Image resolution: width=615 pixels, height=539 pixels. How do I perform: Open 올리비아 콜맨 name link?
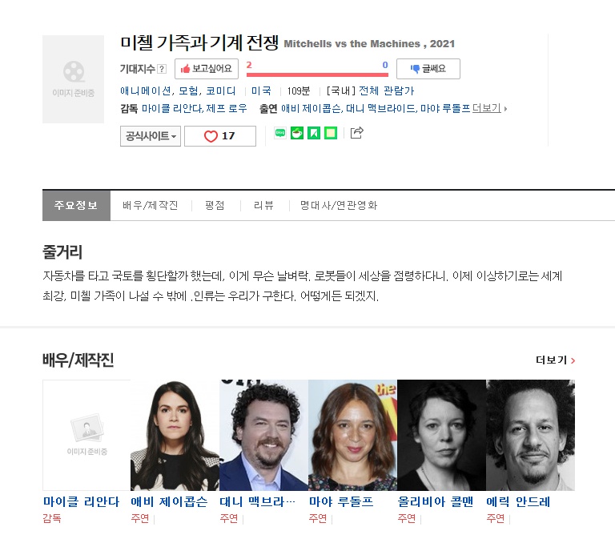click(436, 501)
